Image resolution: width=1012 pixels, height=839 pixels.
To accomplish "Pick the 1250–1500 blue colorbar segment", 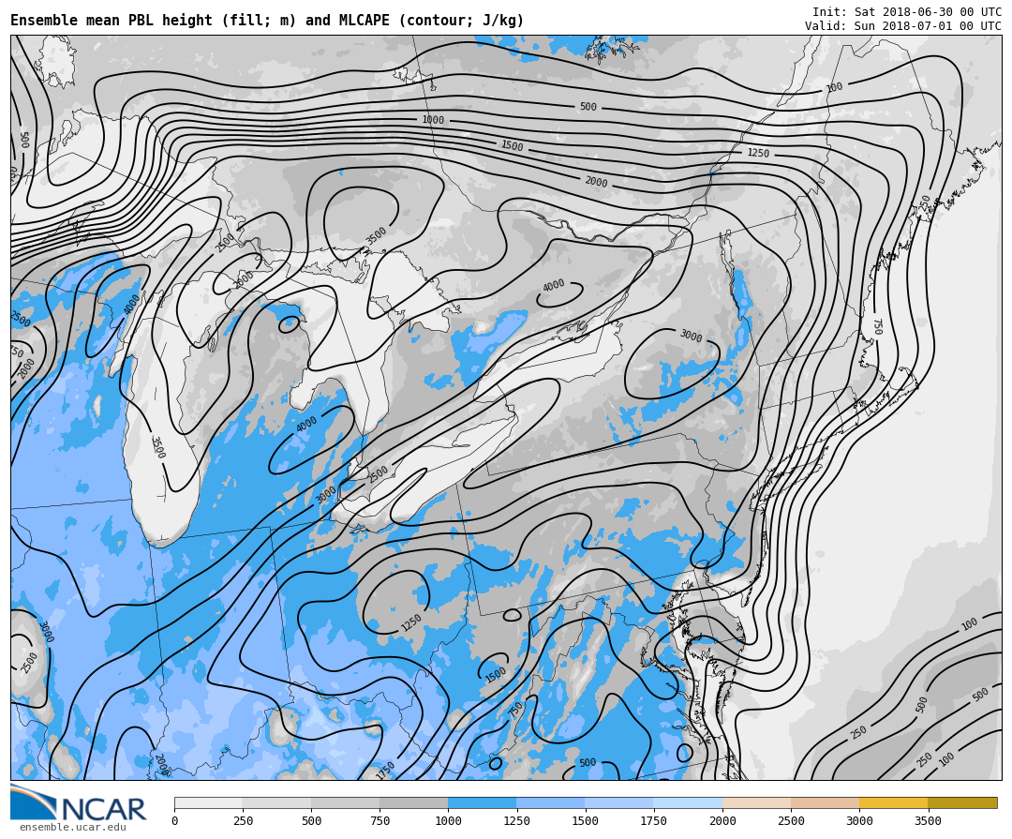I will [x=551, y=802].
